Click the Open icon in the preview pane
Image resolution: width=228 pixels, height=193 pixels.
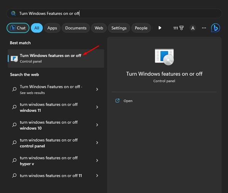point(117,101)
